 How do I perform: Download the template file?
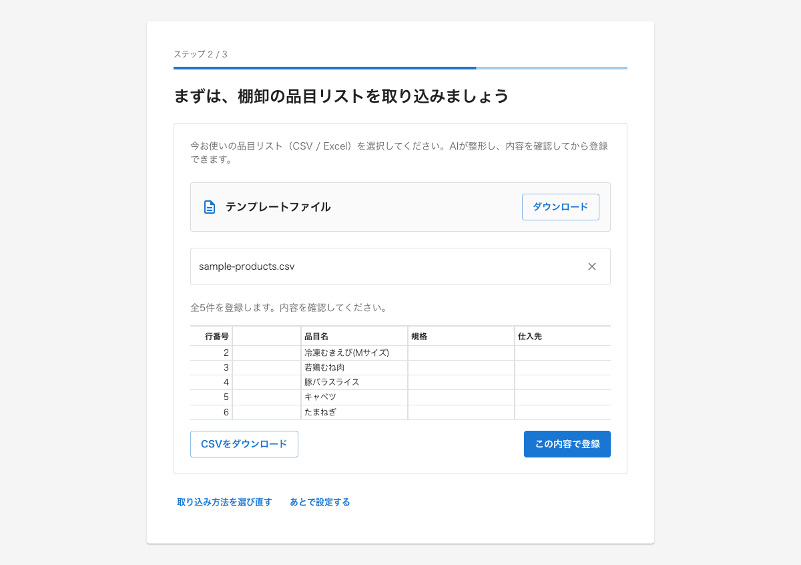[x=561, y=207]
